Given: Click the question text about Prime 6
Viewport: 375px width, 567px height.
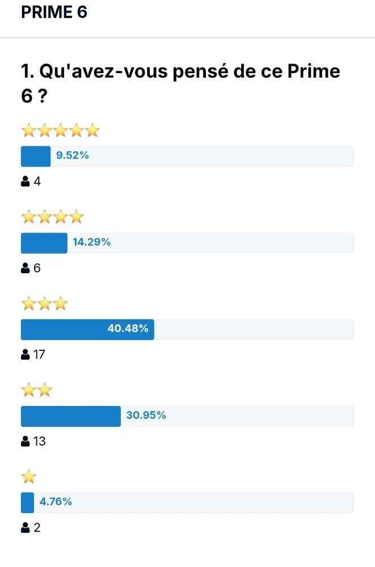Looking at the screenshot, I should [x=180, y=83].
